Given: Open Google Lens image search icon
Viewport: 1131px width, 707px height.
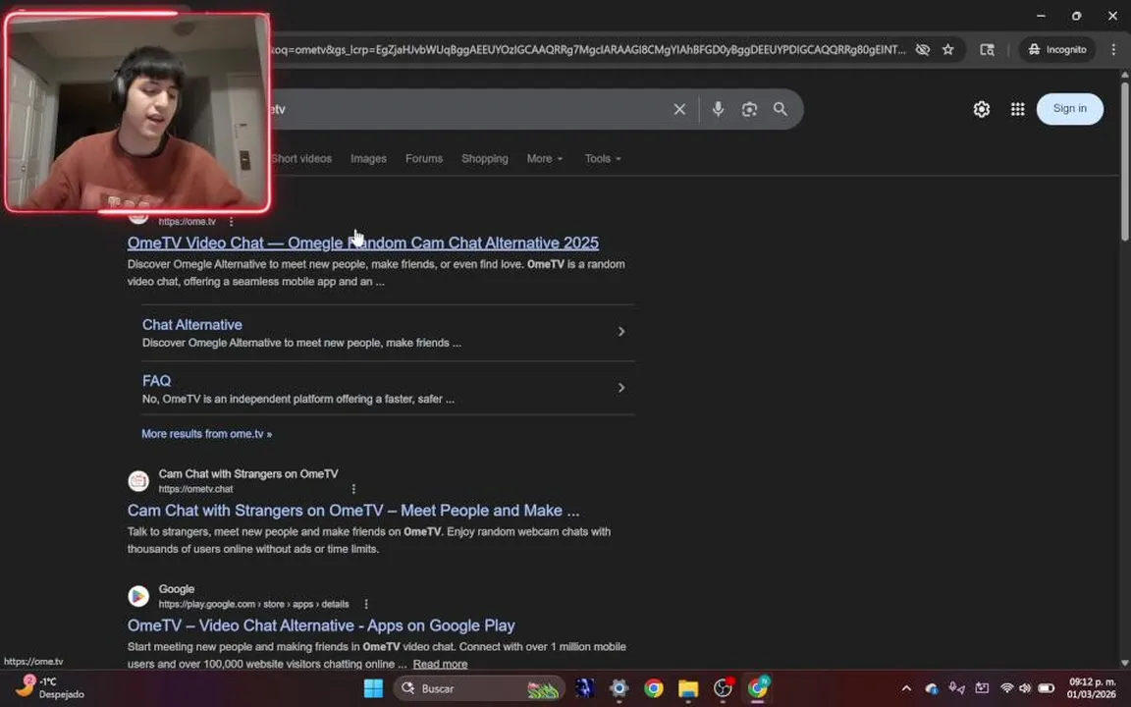Looking at the screenshot, I should (x=749, y=109).
